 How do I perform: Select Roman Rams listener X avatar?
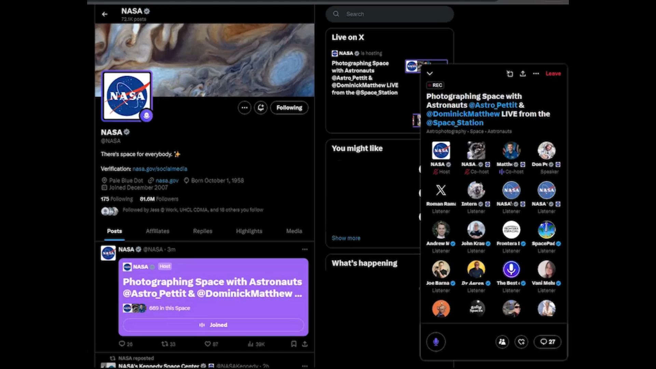441,190
